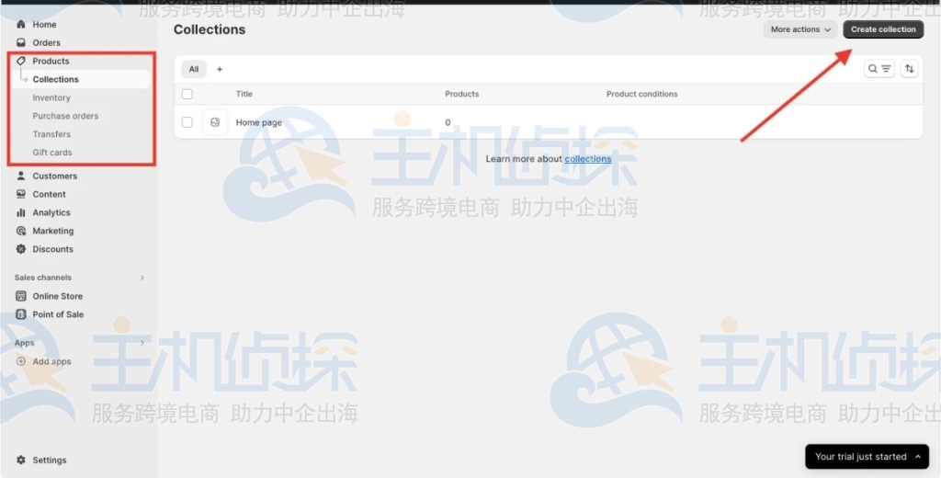
Task: Click the Collections page heading
Action: tap(210, 29)
